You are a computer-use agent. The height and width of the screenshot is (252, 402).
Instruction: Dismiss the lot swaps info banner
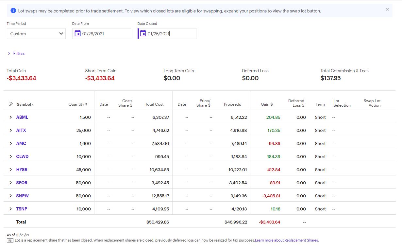[x=387, y=9]
